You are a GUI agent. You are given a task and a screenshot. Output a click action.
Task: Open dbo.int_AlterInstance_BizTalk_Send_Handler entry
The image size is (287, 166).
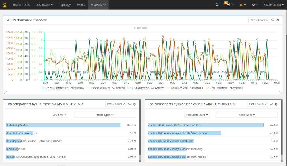pos(174,125)
